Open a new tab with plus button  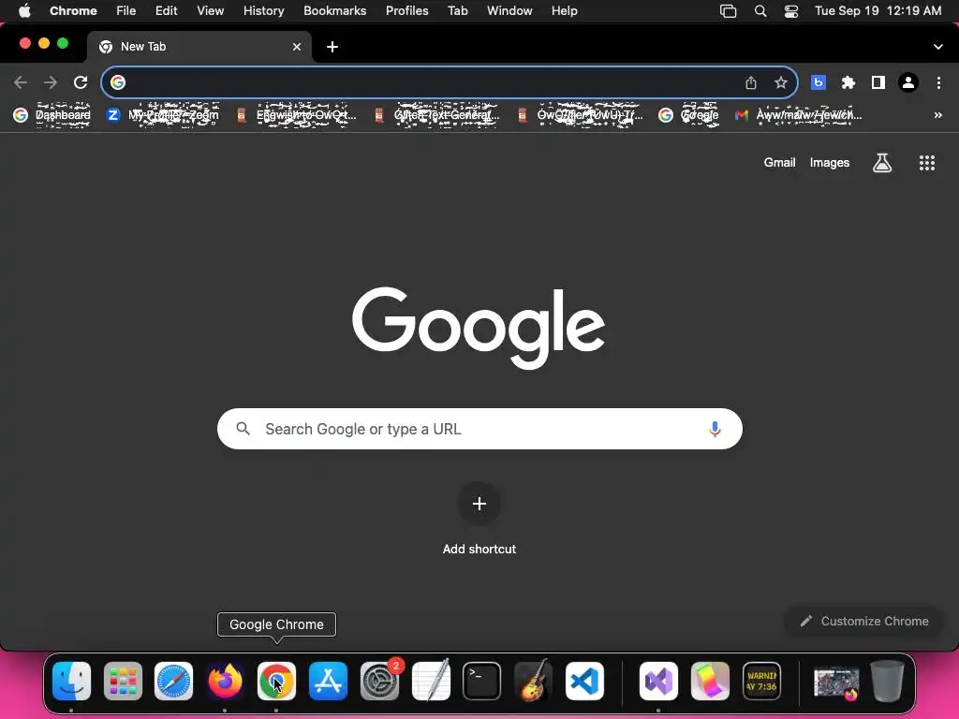(332, 47)
